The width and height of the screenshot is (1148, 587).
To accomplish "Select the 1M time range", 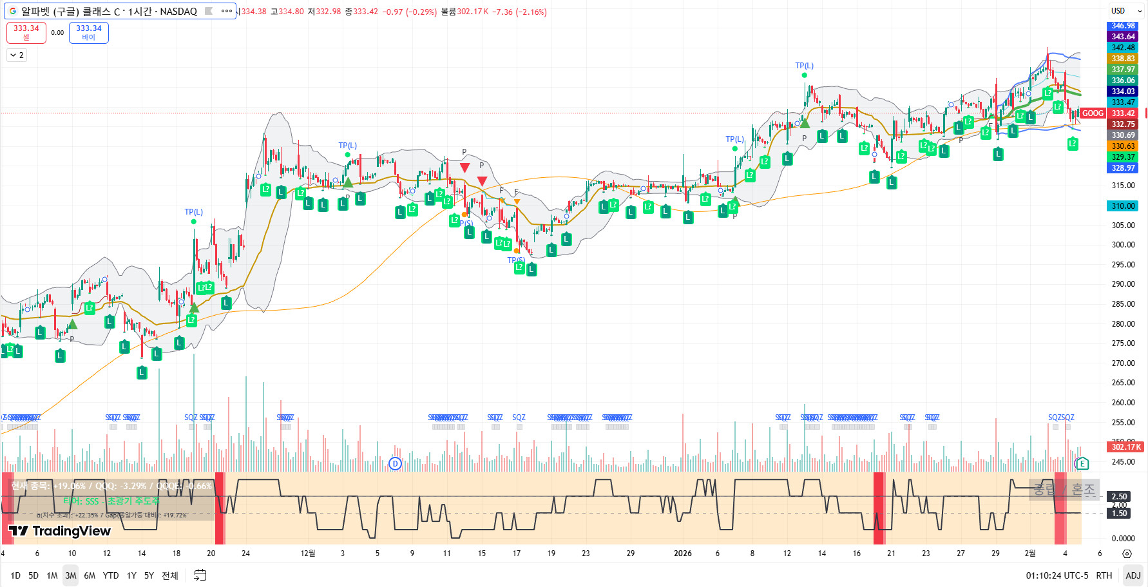I will click(52, 575).
